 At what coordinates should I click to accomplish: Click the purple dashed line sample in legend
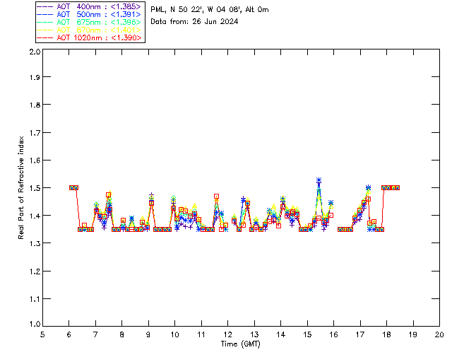(45, 6)
